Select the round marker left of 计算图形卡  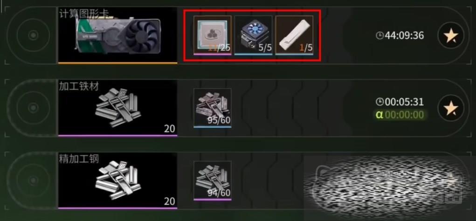[33, 35]
